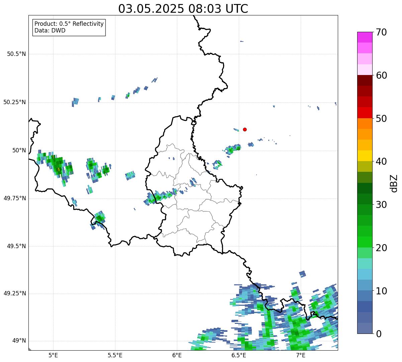Click the 50.5°N latitude label
Image resolution: width=402 pixels, height=362 pixels.
pos(16,54)
